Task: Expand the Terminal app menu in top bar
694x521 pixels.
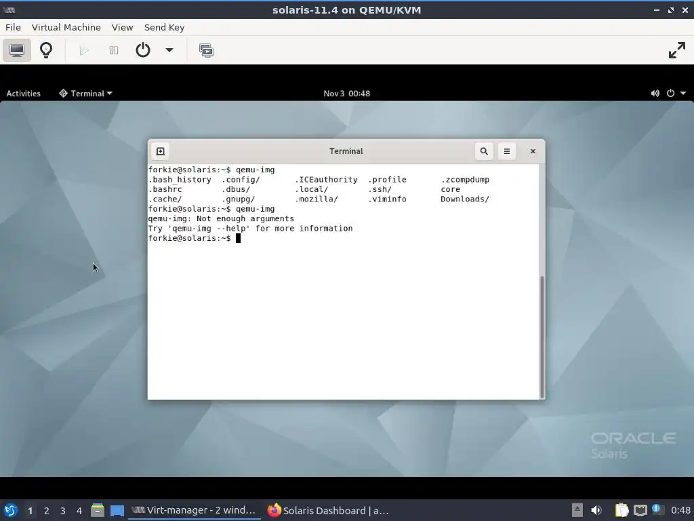Action: [x=86, y=94]
